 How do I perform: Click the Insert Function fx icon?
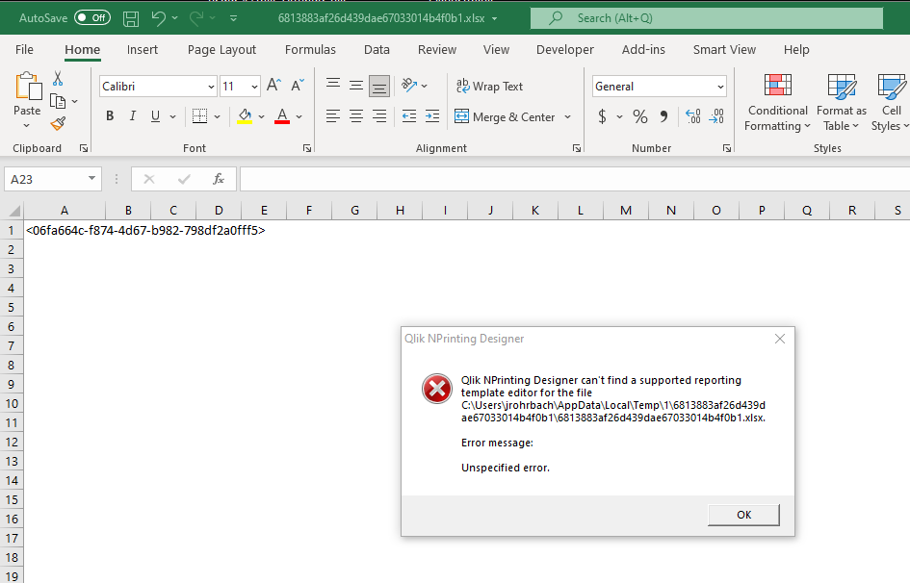tap(219, 179)
